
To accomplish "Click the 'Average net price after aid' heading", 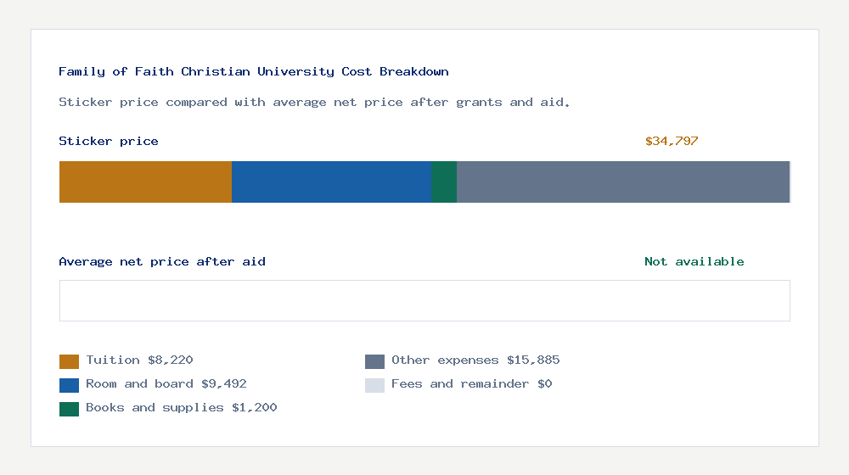I will pyautogui.click(x=162, y=262).
